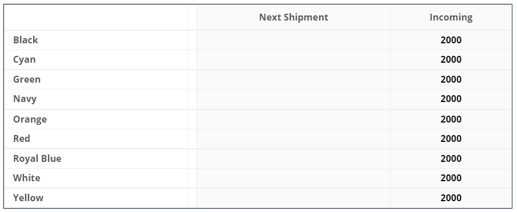Click Incoming value 2000 for Black
The image size is (517, 212).
pos(451,40)
